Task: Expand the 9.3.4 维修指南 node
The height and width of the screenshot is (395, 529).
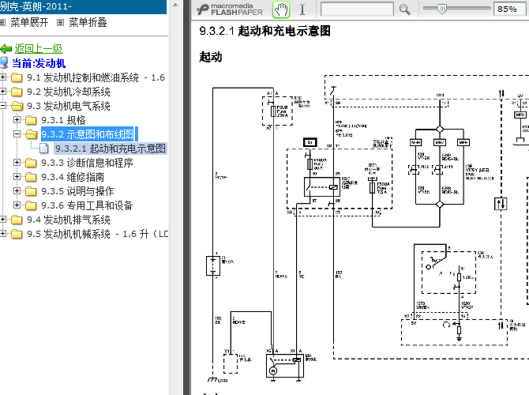Action: 17,177
